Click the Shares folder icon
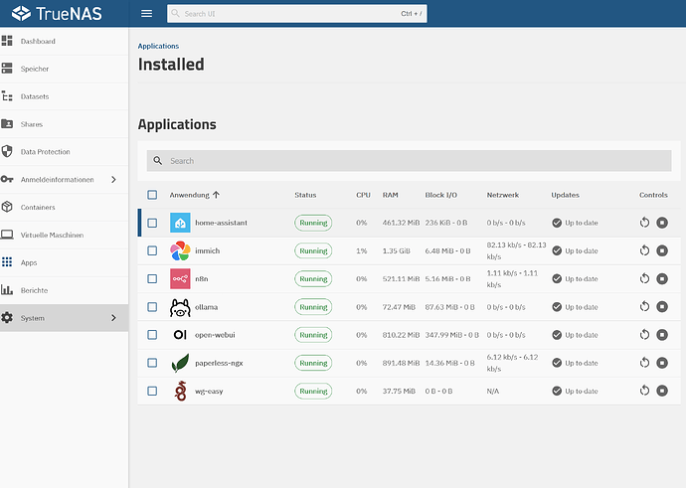This screenshot has height=488, width=686. coord(7,124)
